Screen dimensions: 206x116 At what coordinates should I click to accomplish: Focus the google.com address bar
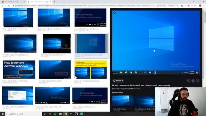(x=95, y=6)
